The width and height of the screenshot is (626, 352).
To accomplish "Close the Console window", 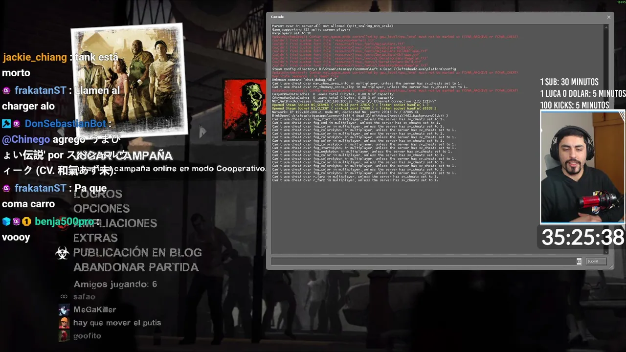I will click(x=609, y=17).
